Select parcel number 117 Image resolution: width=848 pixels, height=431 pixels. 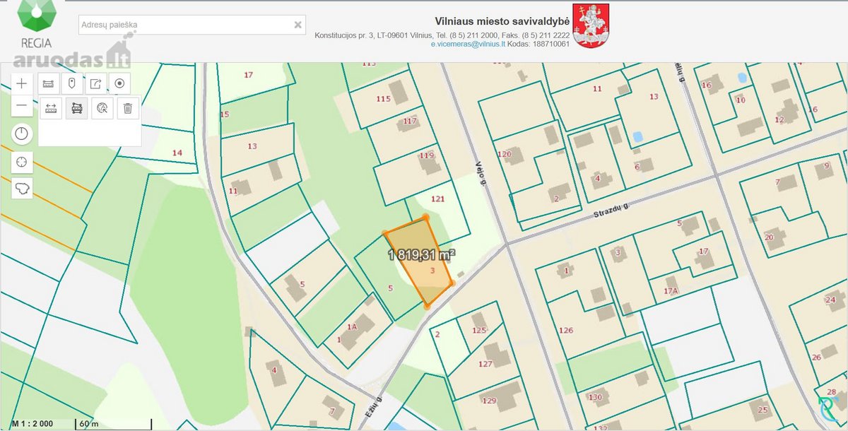tap(410, 122)
